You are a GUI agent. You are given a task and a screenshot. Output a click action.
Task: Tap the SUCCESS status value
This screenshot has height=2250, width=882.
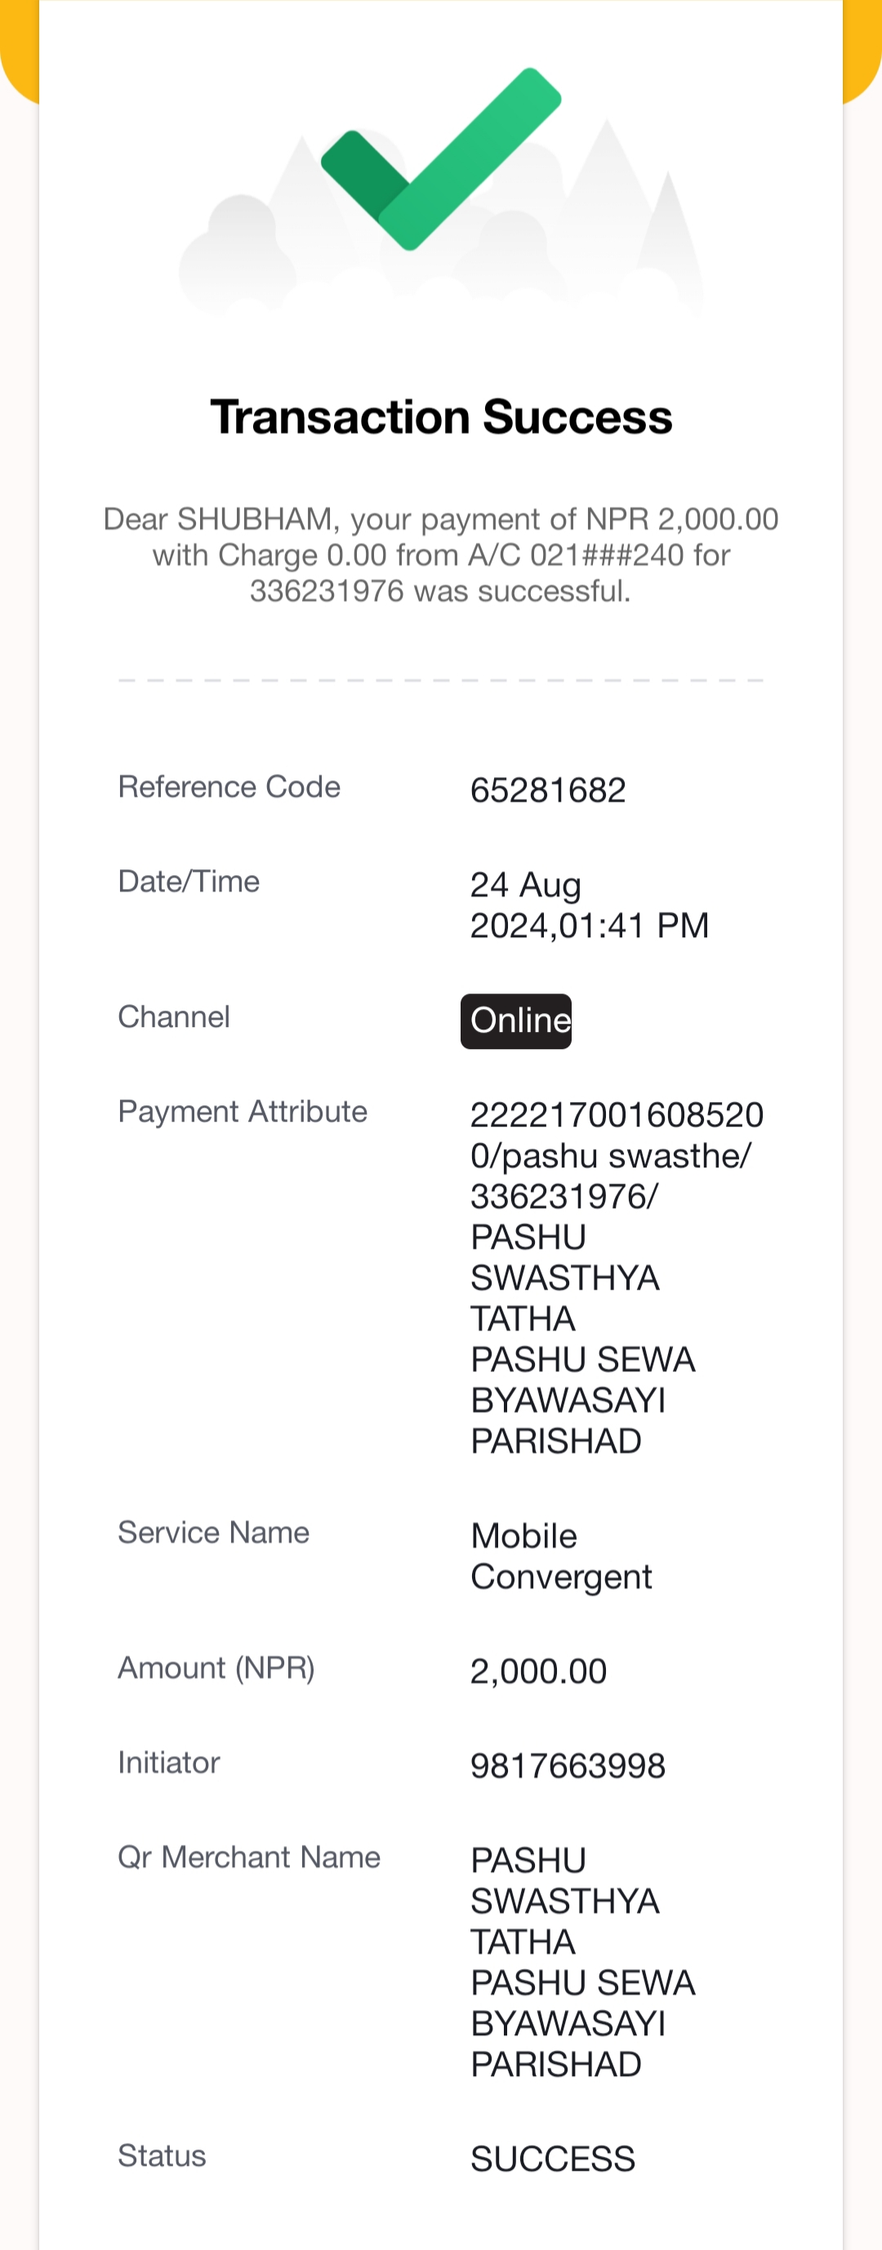coord(552,2159)
